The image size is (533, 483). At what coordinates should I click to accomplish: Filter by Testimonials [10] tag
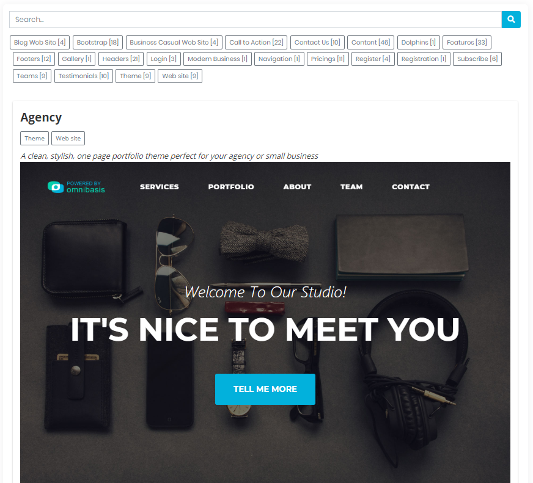point(84,76)
